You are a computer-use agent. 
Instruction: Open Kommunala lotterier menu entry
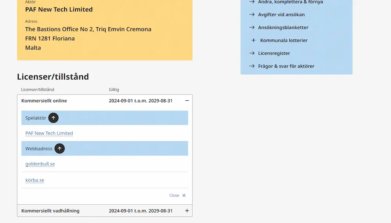click(284, 40)
